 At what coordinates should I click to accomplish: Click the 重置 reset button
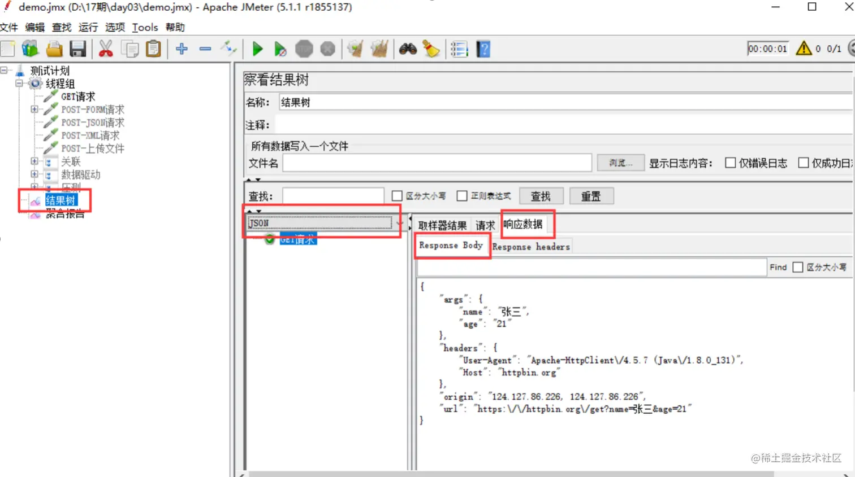coord(591,196)
